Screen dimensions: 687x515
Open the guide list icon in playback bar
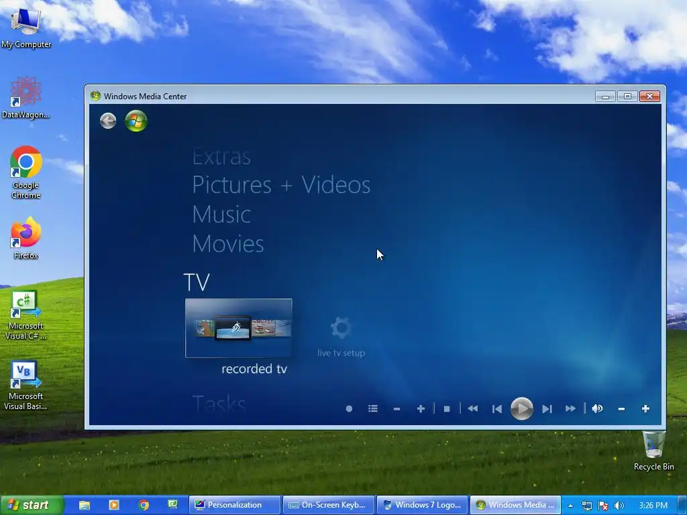click(x=373, y=408)
